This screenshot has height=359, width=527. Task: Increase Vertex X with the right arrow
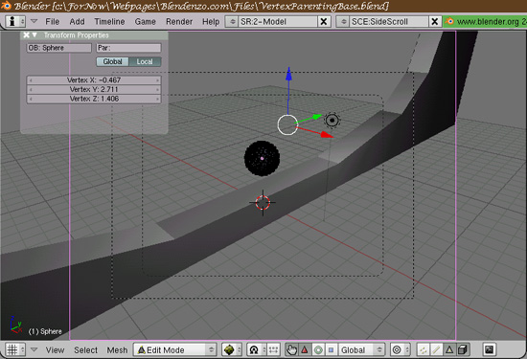[x=157, y=80]
